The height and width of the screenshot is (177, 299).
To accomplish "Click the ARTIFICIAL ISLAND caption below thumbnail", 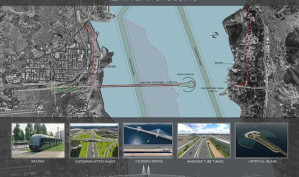I will coord(263,161).
